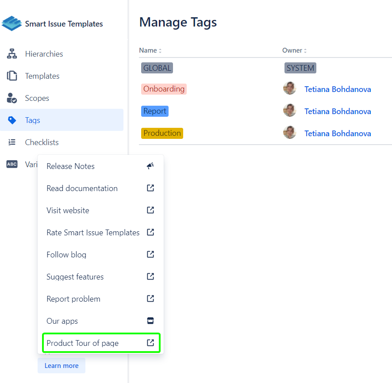Click the Hierarchies tree icon in sidebar
Image resolution: width=392 pixels, height=383 pixels.
(12, 54)
